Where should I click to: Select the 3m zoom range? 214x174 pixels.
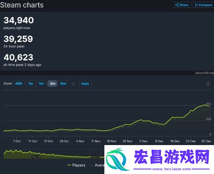coord(53,84)
